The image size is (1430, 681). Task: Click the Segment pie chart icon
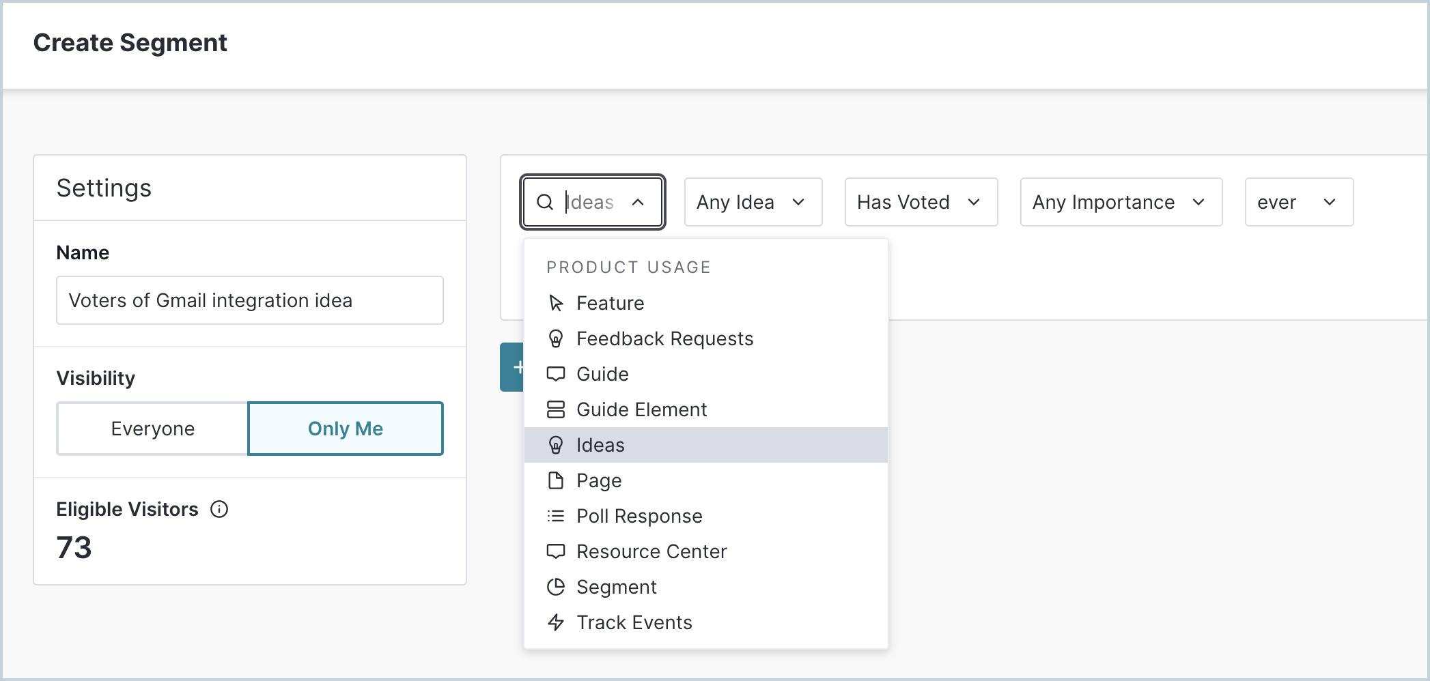(x=556, y=587)
